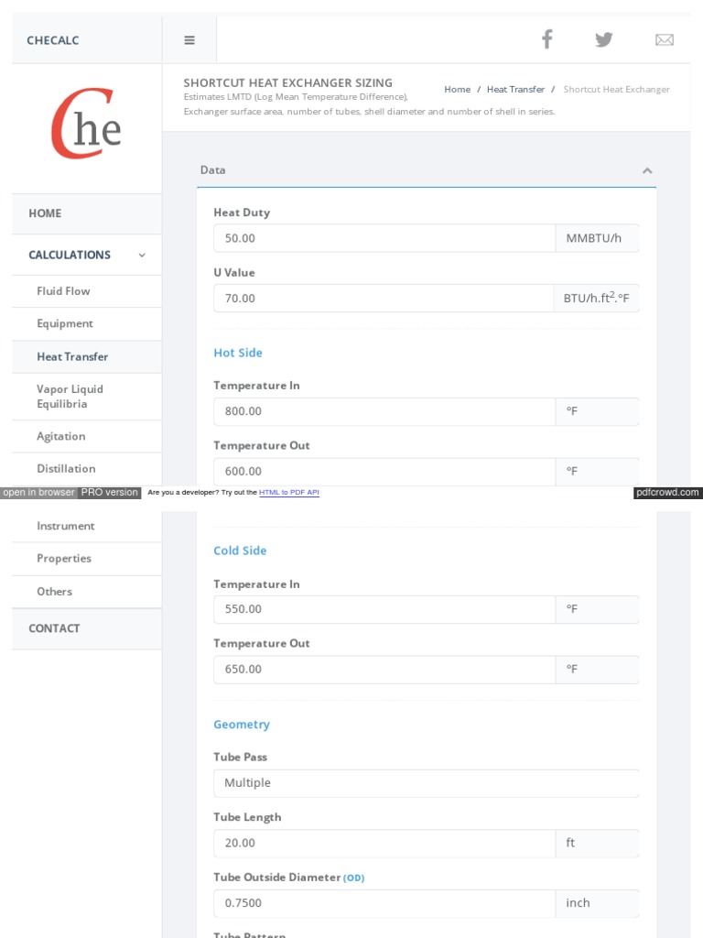Expand the CALCULATIONS menu arrow
This screenshot has height=938, width=703.
(142, 255)
